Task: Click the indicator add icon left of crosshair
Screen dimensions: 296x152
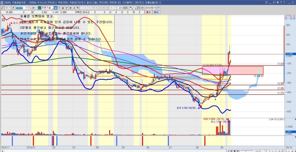Action: point(131,8)
